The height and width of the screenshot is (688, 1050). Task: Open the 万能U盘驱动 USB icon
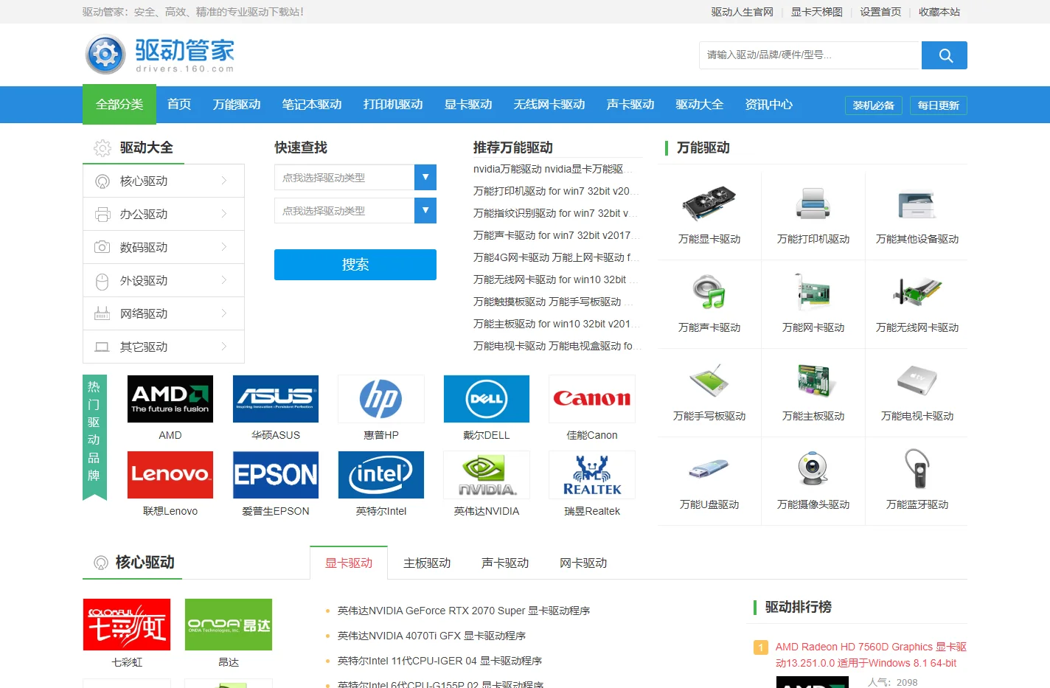[709, 469]
